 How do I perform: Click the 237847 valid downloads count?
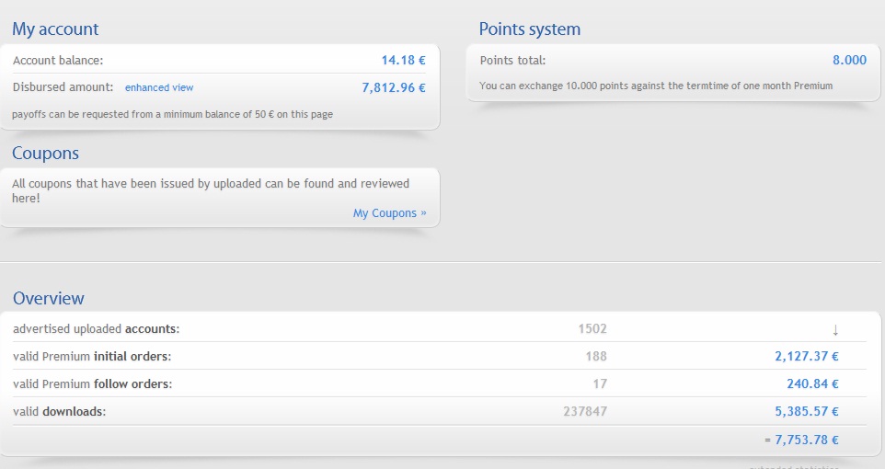pos(584,412)
